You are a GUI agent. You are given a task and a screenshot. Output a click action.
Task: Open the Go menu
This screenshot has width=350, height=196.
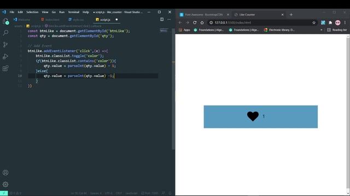coord(54,12)
